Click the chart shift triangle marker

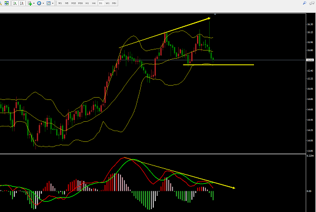pyautogui.click(x=215, y=14)
